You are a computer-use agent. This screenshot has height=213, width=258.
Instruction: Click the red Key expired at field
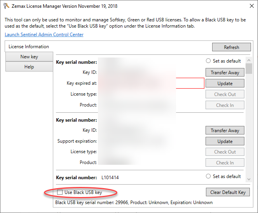point(151,83)
